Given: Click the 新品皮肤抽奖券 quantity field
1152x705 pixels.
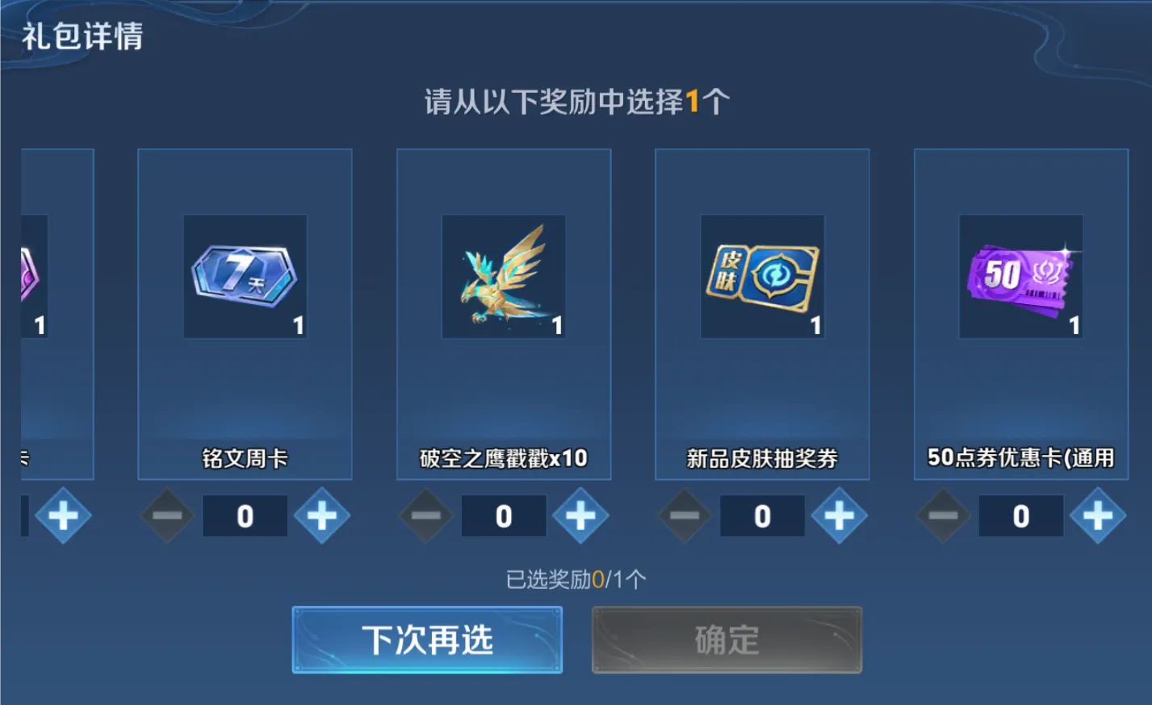Looking at the screenshot, I should (x=762, y=515).
